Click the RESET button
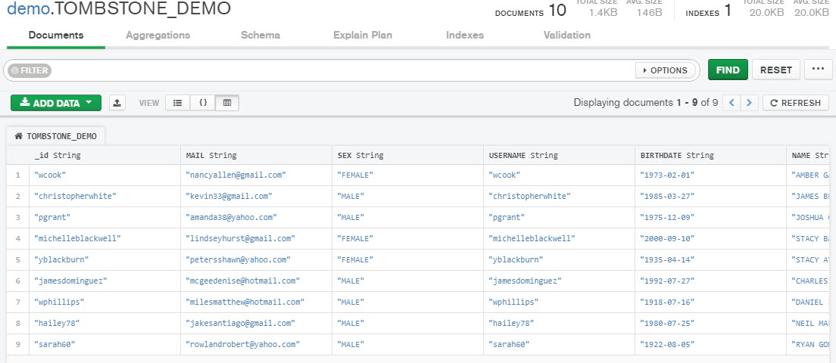 click(775, 70)
